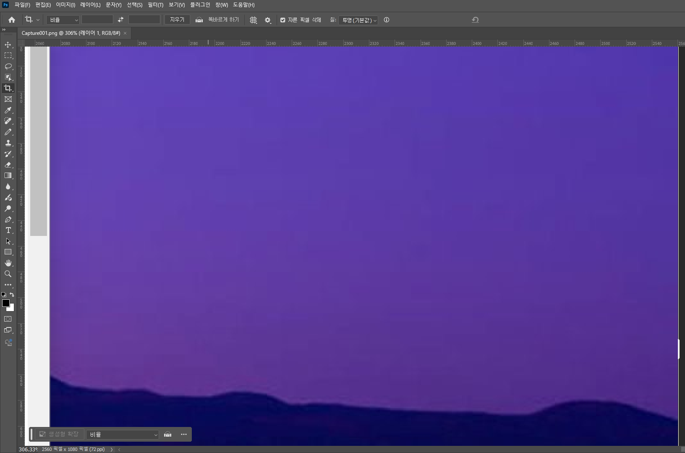Select the History Brush tool

tap(8, 154)
